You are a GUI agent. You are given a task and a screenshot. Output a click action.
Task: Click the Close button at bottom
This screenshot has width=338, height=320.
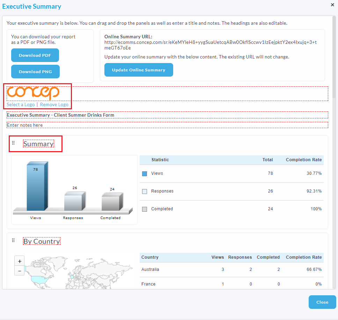[322, 302]
